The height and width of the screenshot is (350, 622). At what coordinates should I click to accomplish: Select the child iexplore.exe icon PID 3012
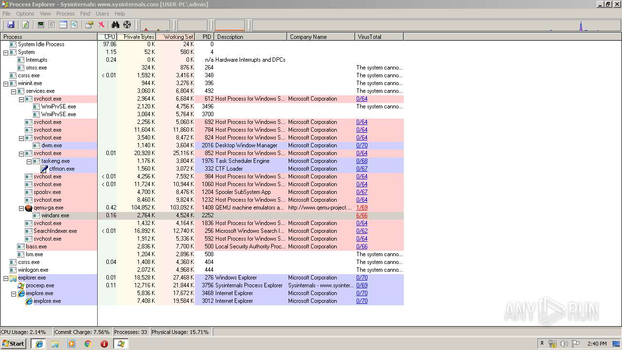point(29,301)
